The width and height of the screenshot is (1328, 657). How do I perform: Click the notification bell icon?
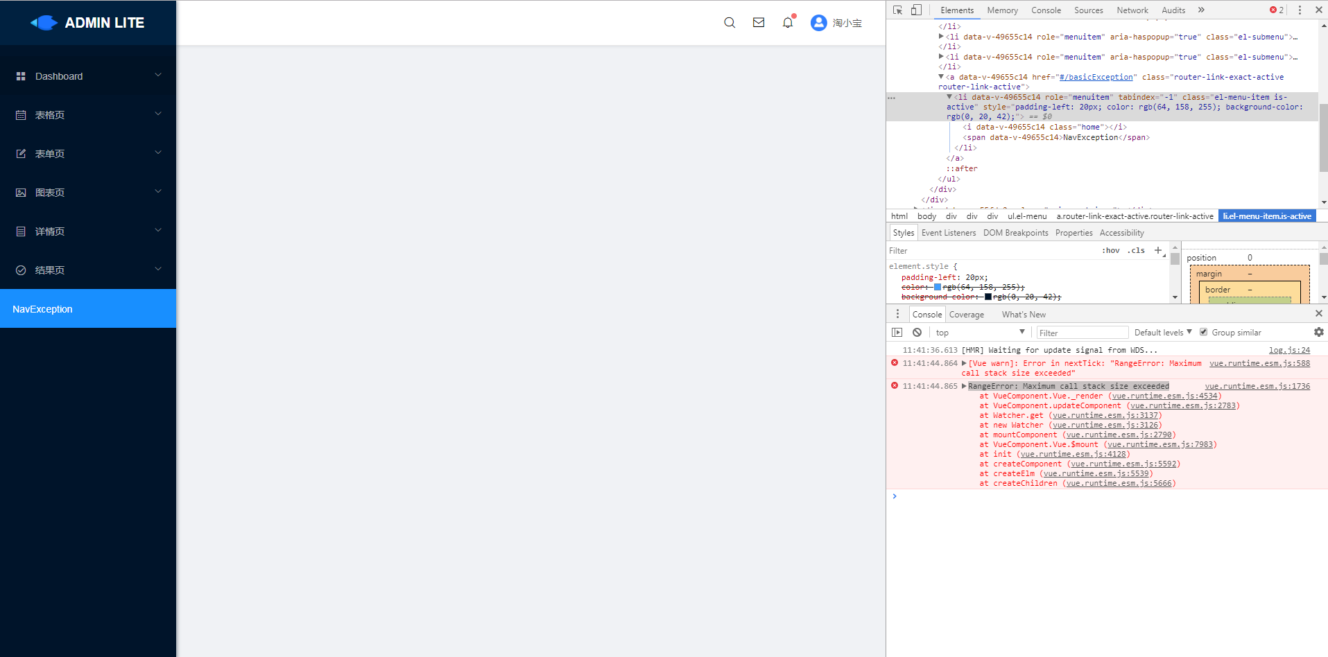click(787, 23)
